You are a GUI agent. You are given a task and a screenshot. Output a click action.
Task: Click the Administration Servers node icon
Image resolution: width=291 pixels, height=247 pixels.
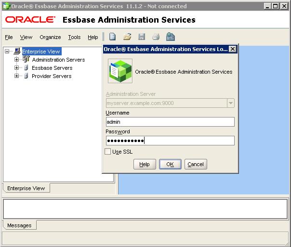[x=26, y=59]
